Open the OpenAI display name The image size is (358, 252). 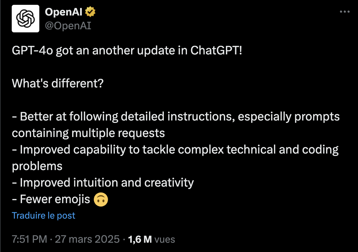point(63,12)
